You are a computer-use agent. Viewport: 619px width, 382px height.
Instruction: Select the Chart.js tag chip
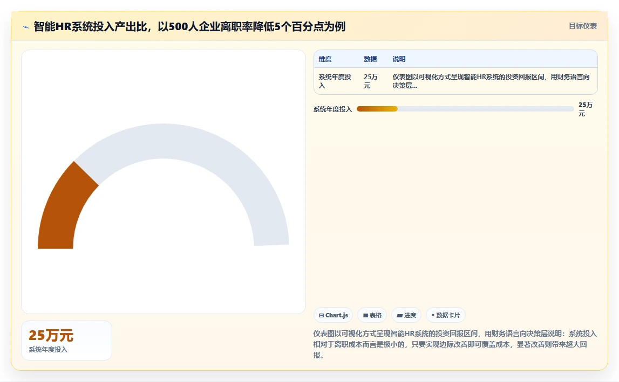click(333, 315)
